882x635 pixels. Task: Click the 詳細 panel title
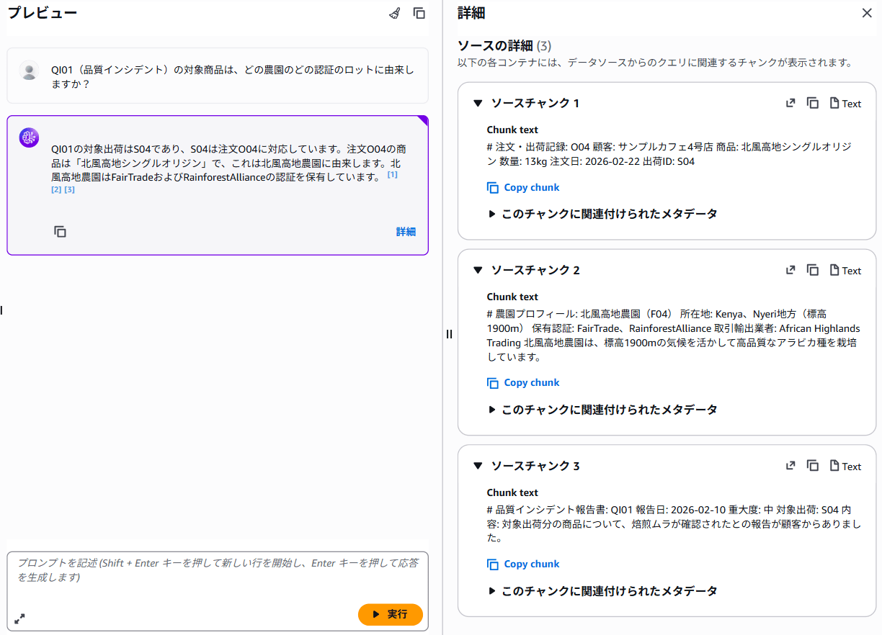[471, 12]
